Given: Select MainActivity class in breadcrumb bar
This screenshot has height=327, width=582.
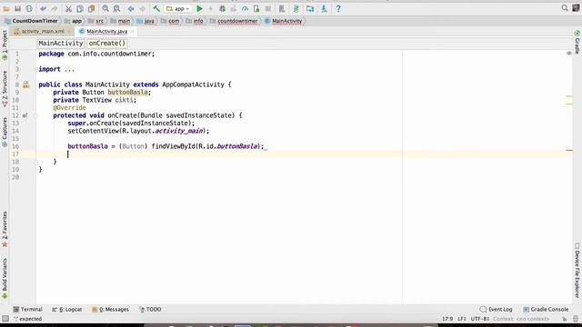Looking at the screenshot, I should click(x=284, y=21).
